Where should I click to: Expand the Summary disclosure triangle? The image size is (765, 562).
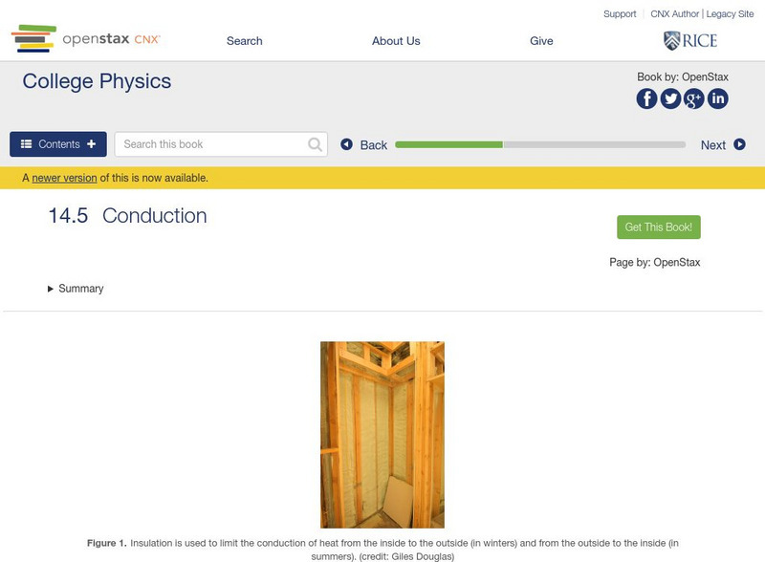(51, 289)
